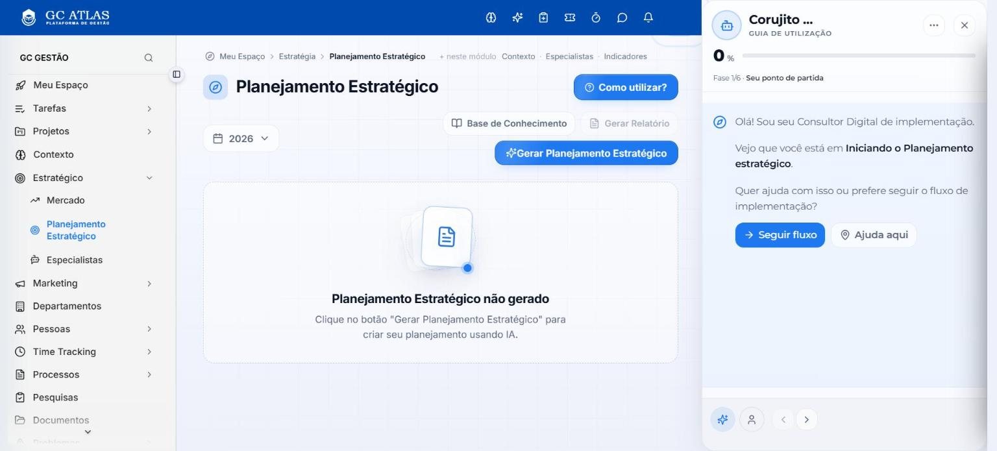Click the GC GESTÃO workspace label
This screenshot has height=451, width=997.
coord(44,58)
